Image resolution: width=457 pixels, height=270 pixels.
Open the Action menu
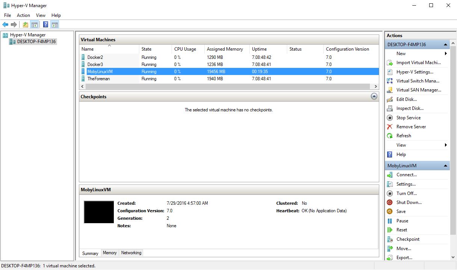point(23,15)
